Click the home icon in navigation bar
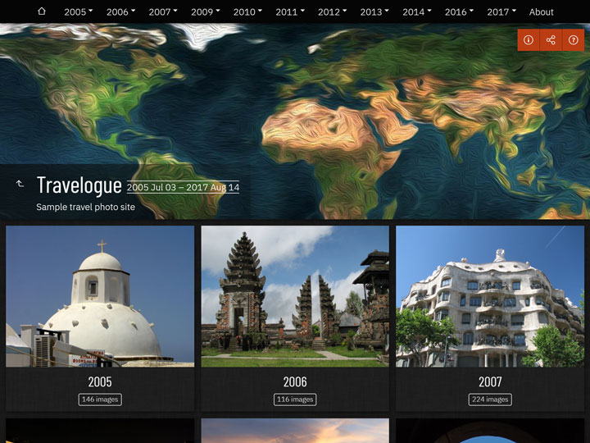Image resolution: width=590 pixels, height=443 pixels. tap(42, 11)
